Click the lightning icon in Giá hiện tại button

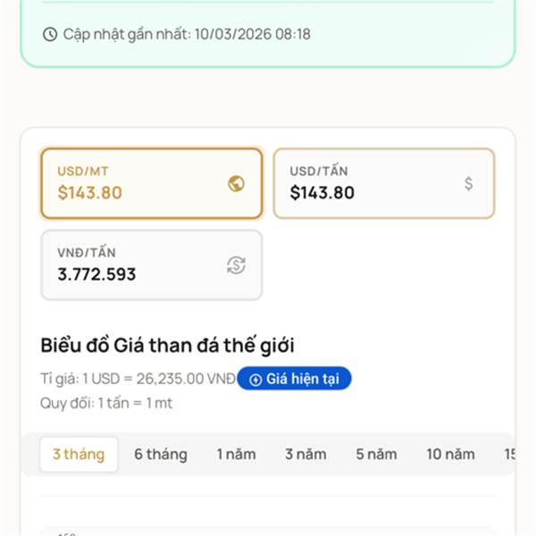pyautogui.click(x=255, y=380)
